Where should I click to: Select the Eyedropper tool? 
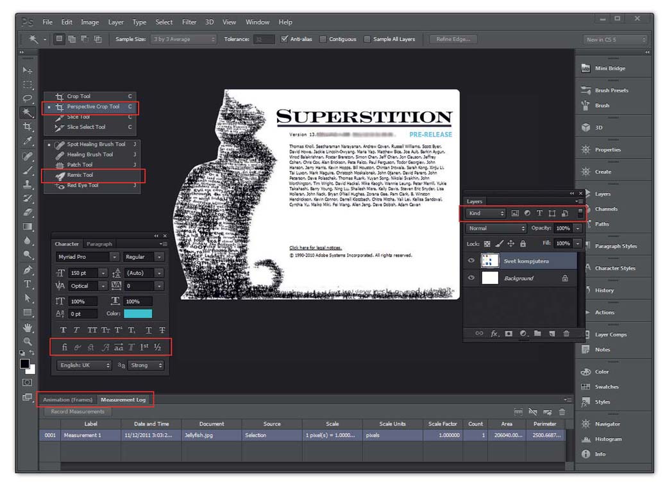[28, 141]
